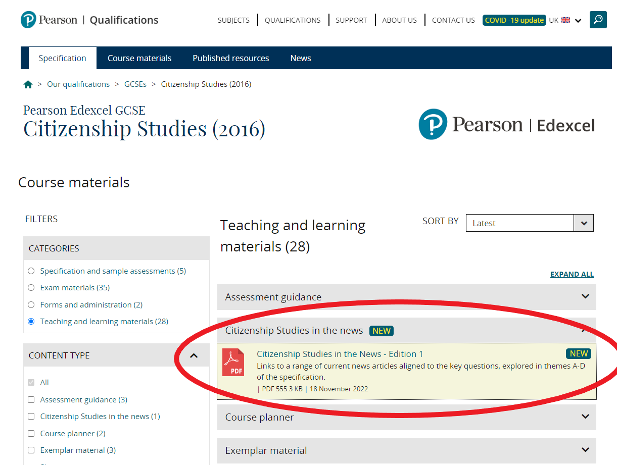Check the Course planner (2) checkbox

31,434
